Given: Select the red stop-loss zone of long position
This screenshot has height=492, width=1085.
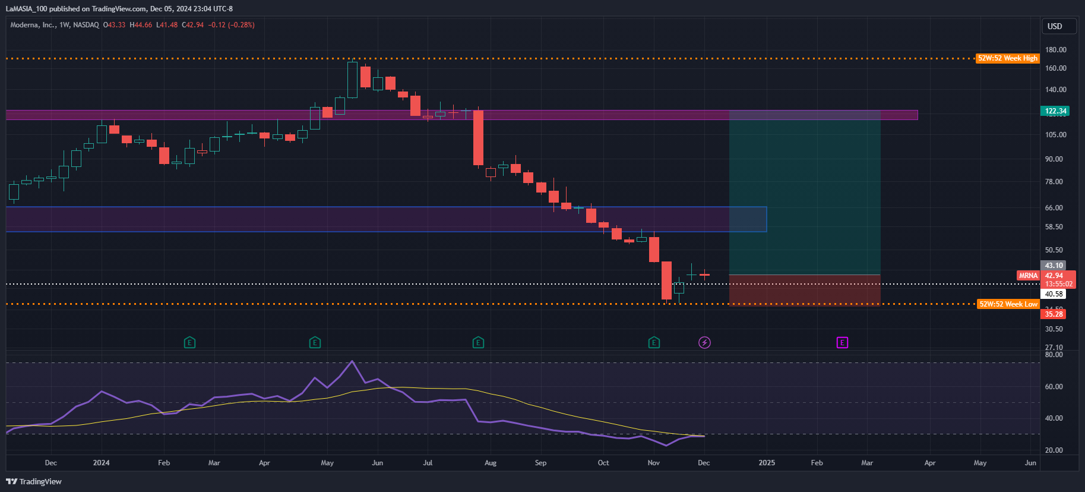Looking at the screenshot, I should (805, 290).
